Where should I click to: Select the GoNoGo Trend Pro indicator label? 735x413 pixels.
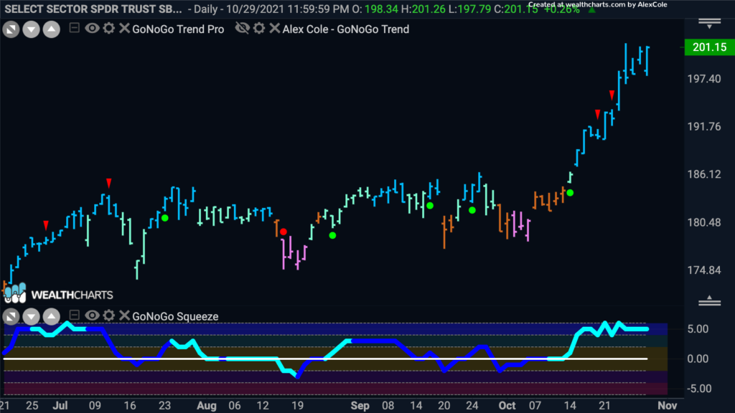178,29
